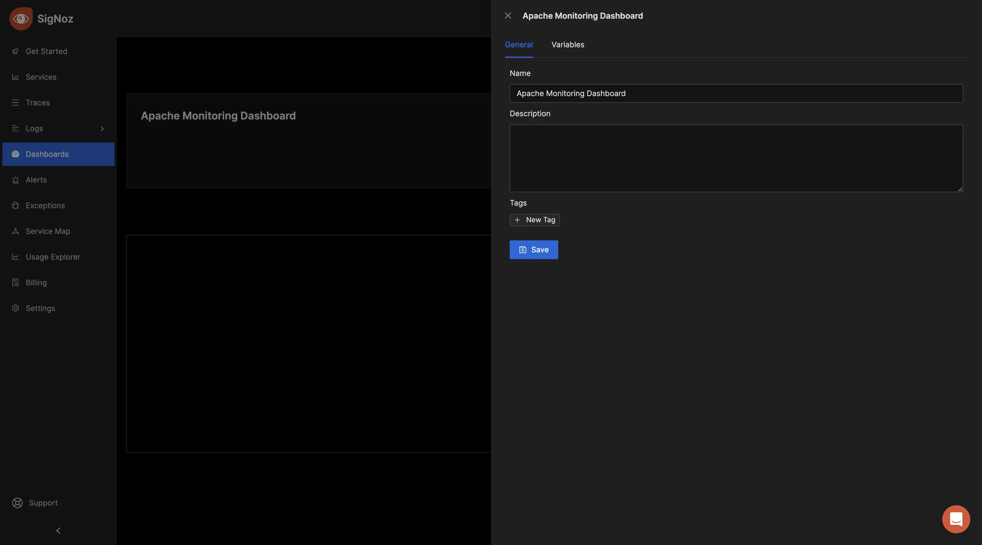Open the Support link
The image size is (982, 545).
(43, 503)
